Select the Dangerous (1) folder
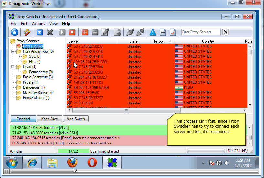The width and height of the screenshot is (264, 178). click(x=34, y=87)
